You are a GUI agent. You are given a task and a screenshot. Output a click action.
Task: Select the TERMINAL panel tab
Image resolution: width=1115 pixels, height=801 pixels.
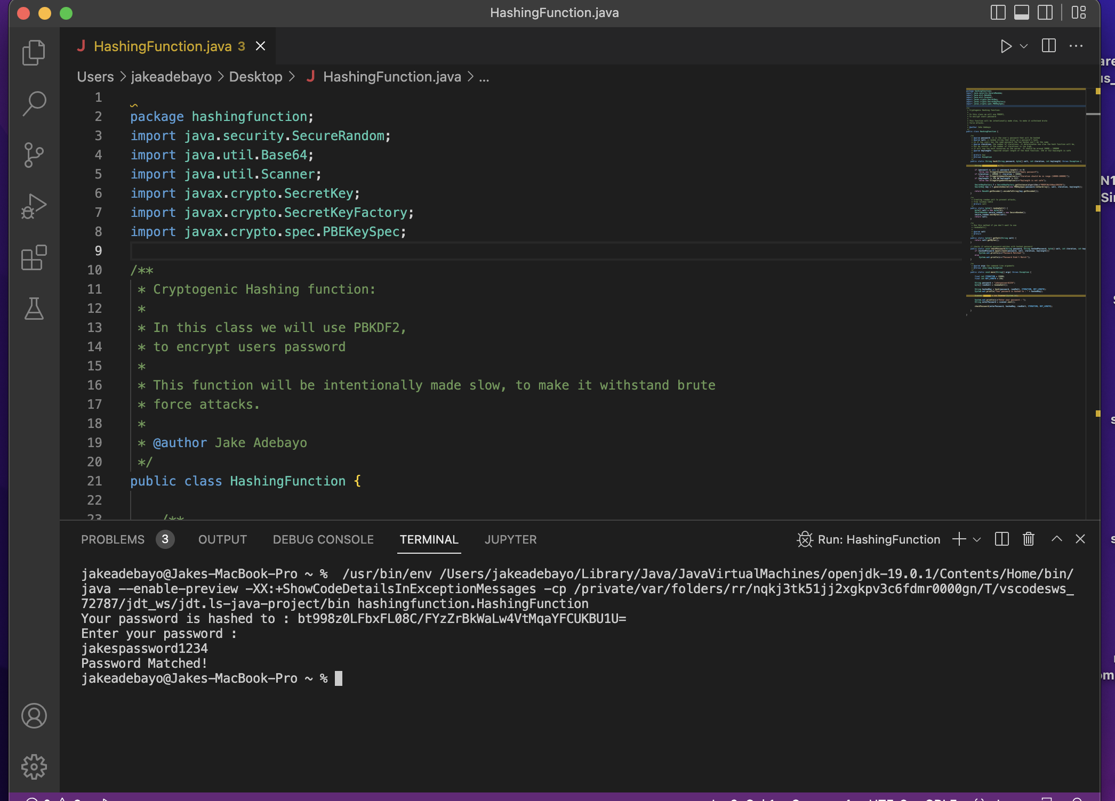coord(429,539)
